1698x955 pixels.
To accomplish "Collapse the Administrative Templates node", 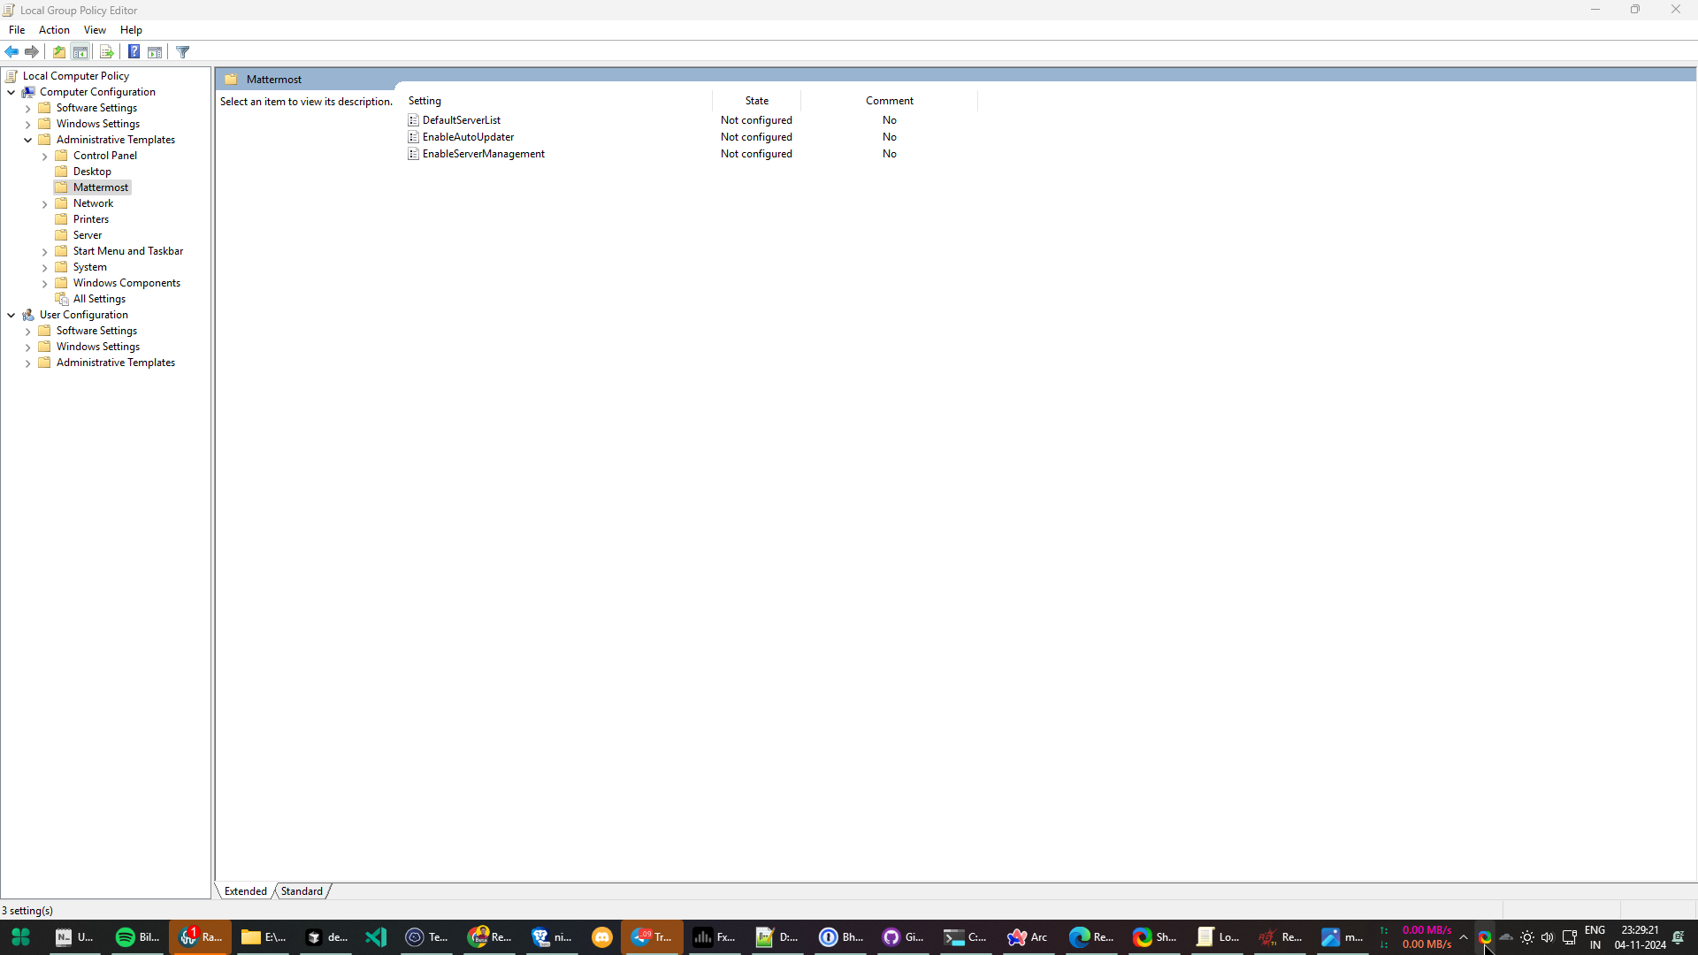I will click(28, 139).
